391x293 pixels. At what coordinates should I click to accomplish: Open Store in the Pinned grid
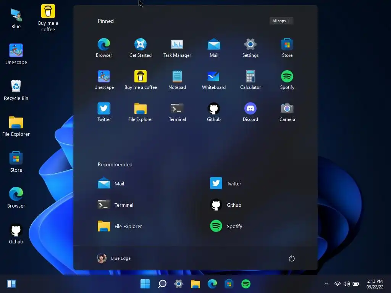[287, 48]
